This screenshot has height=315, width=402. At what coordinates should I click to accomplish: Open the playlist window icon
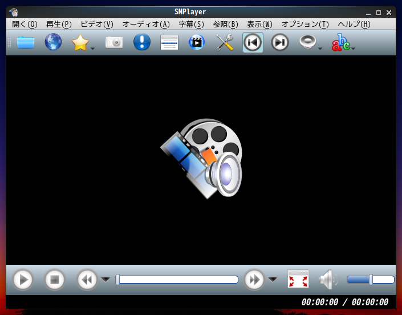click(169, 43)
